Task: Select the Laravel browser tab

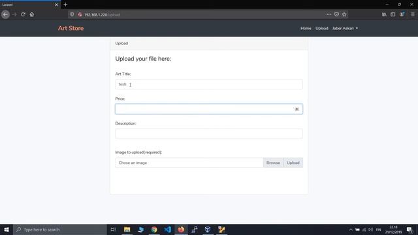Action: (x=30, y=5)
